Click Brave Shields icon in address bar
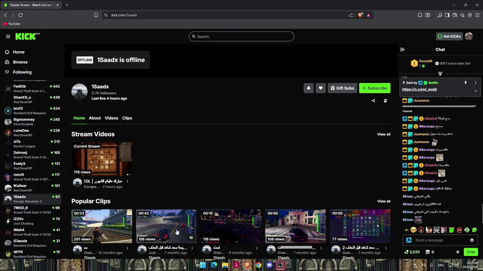 pyautogui.click(x=360, y=15)
